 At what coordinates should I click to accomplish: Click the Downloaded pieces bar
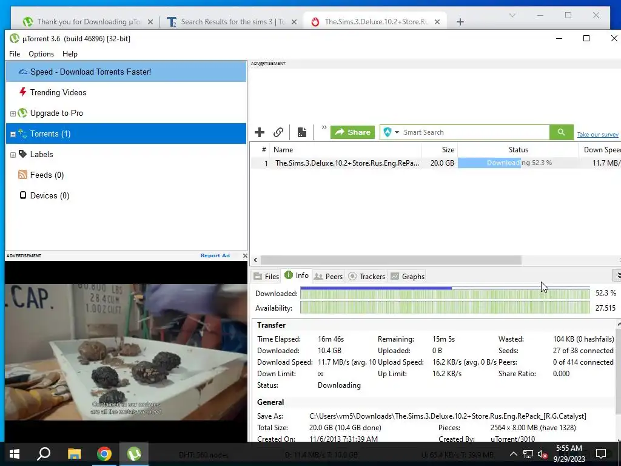tap(445, 294)
